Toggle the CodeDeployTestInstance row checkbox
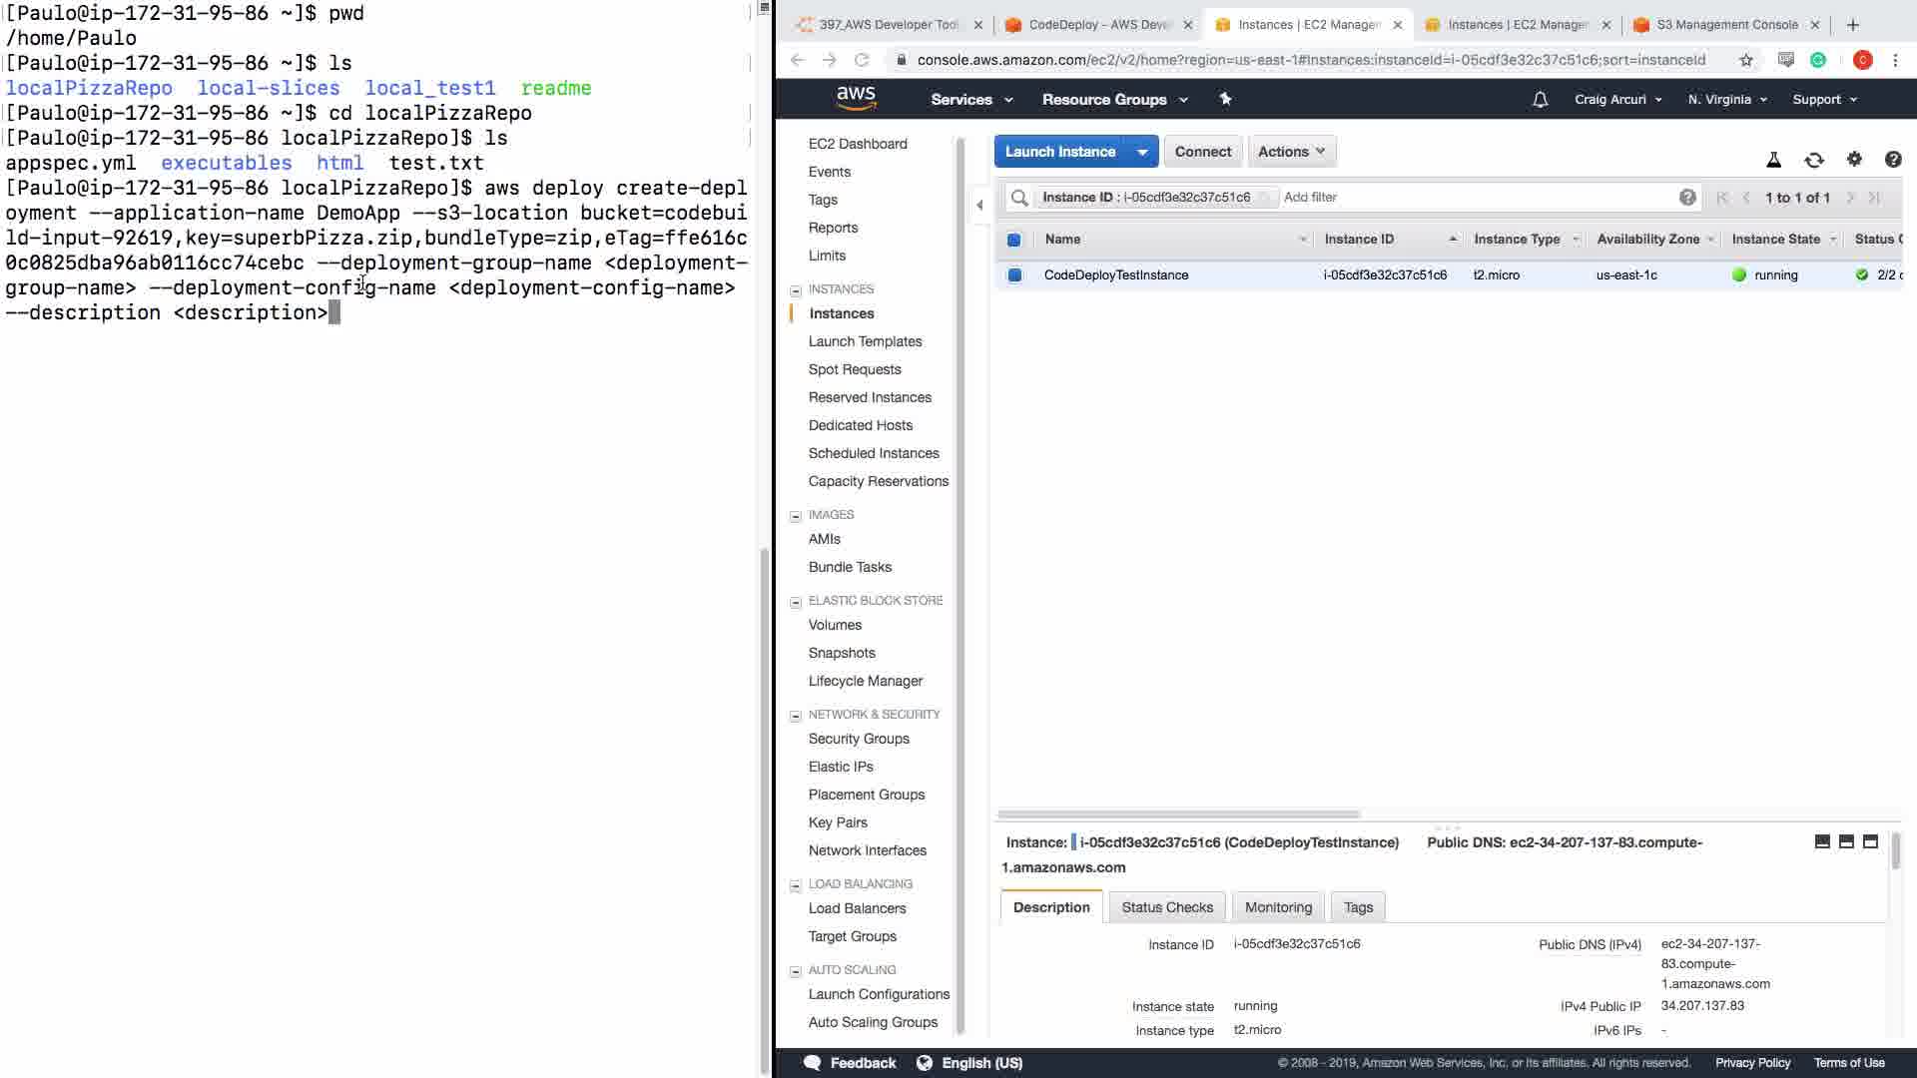This screenshot has width=1917, height=1078. click(1013, 275)
